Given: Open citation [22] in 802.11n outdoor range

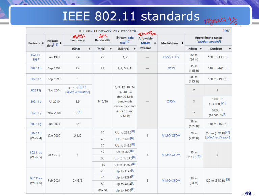Looking at the screenshot, I should [227, 132].
